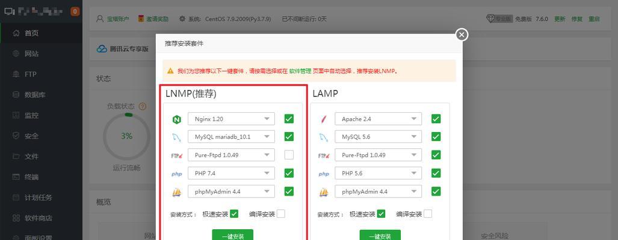Click LNMP 一键安装 button

pos(232,235)
